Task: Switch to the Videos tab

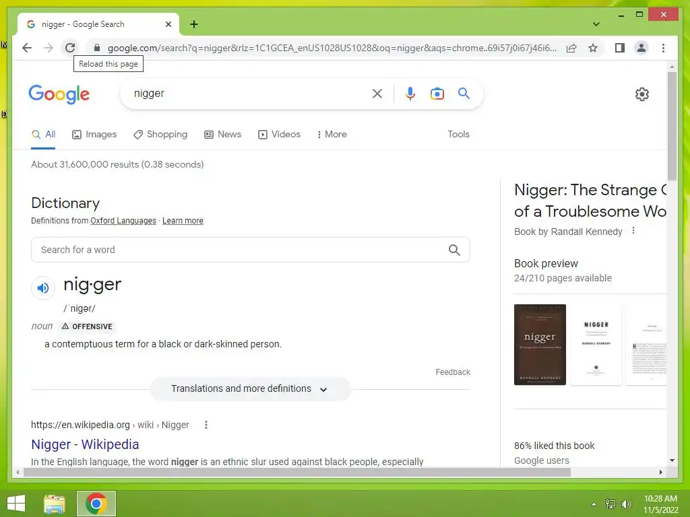Action: coord(279,135)
